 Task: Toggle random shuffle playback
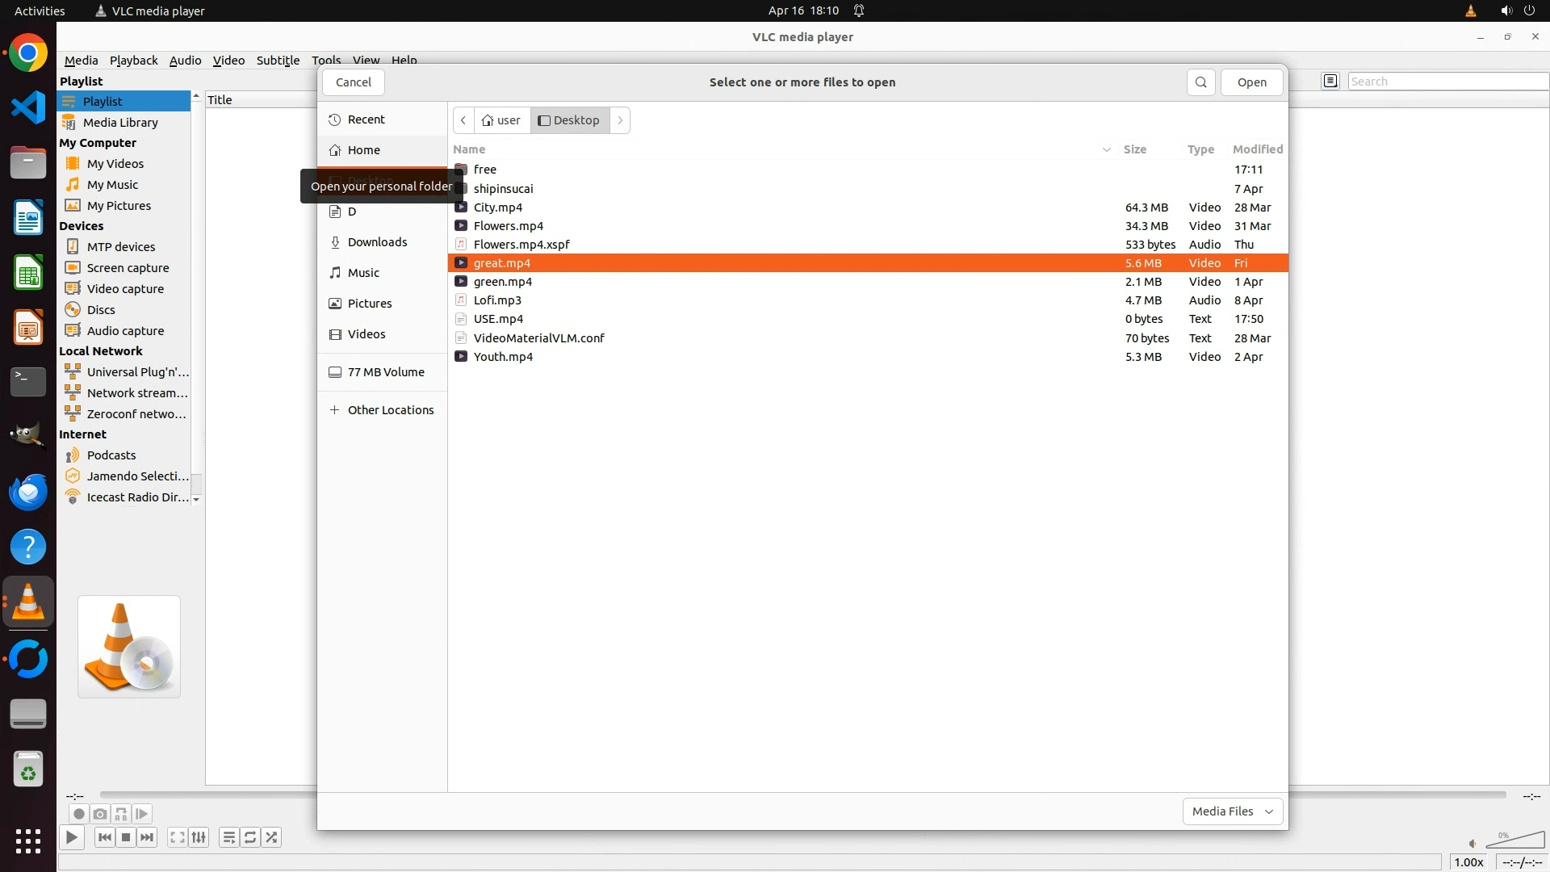click(x=272, y=837)
